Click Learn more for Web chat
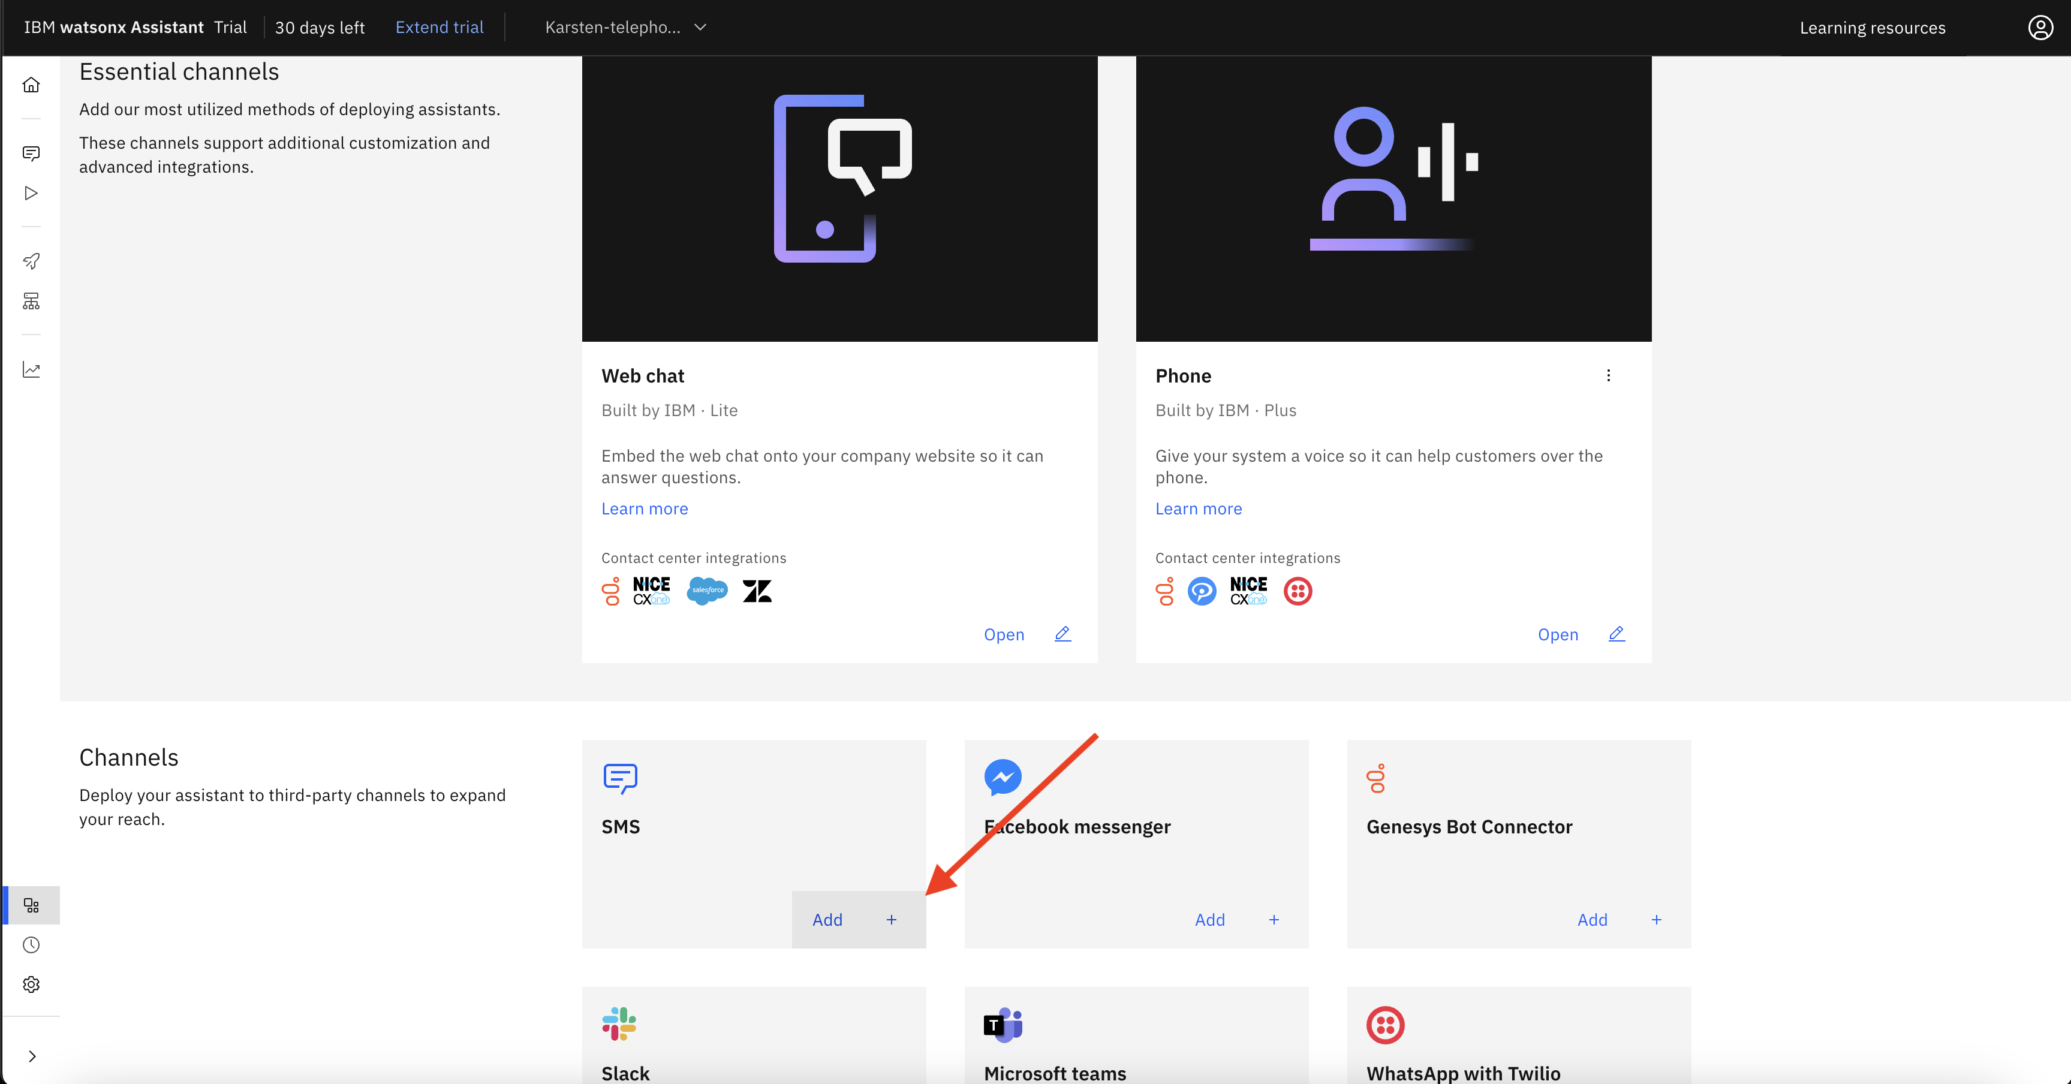Screen dimensions: 2071x1084 pos(644,508)
